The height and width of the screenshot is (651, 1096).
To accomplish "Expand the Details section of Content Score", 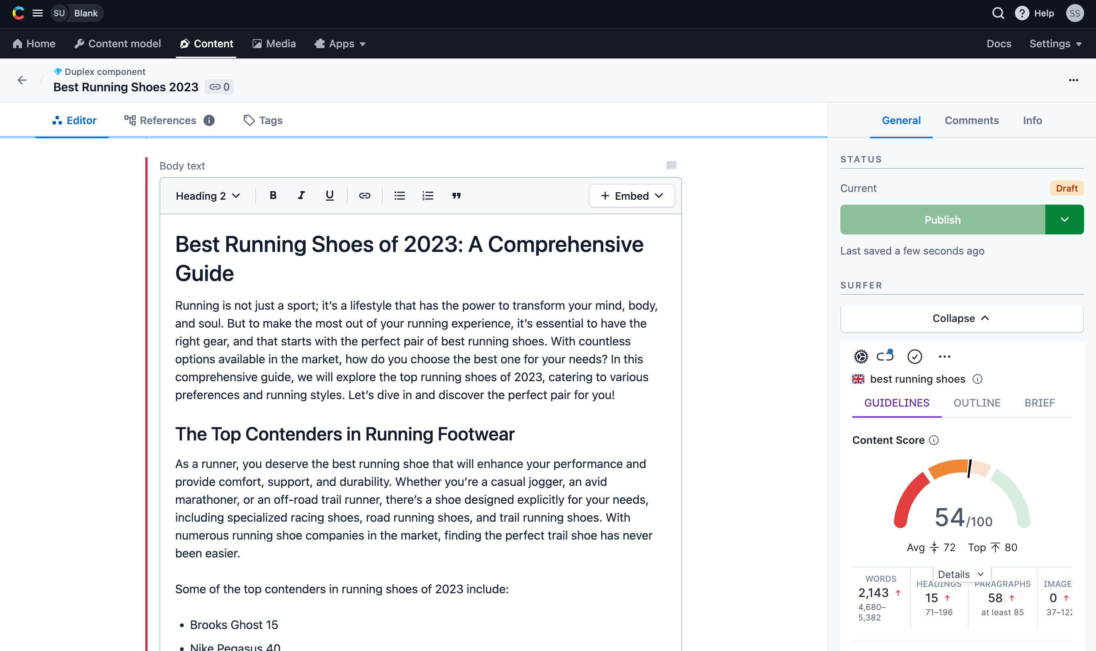I will tap(961, 574).
